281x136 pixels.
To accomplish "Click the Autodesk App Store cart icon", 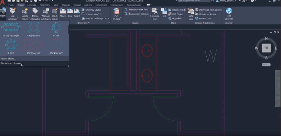I will coord(239,1).
